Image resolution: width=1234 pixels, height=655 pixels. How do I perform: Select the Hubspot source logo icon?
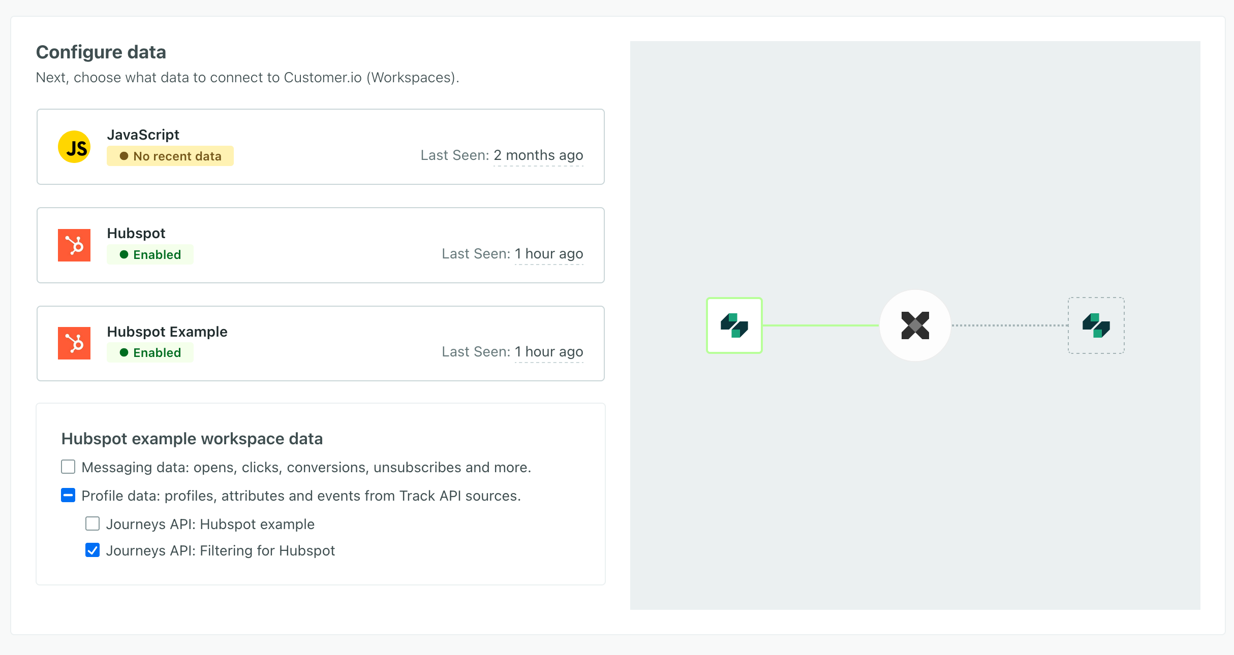[74, 245]
